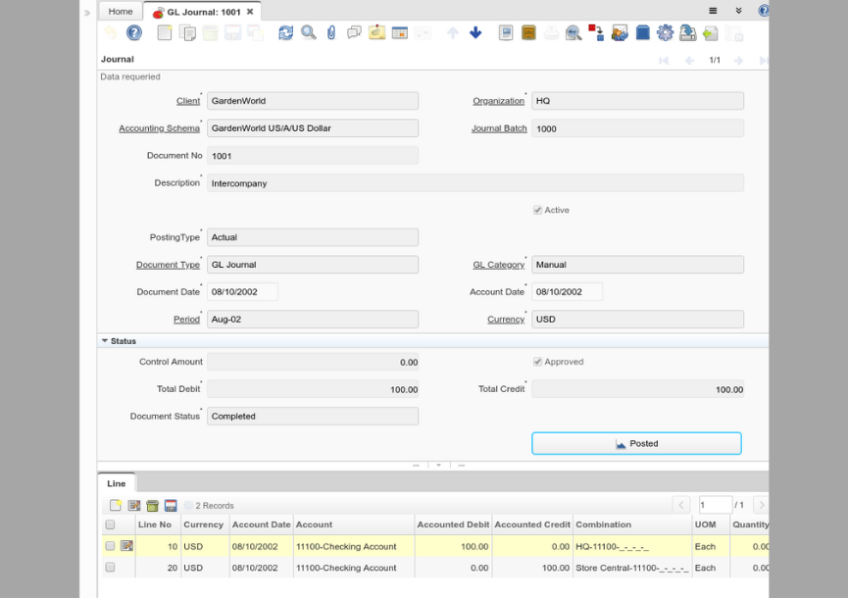Open the Document Type field showing GL Journal

pos(313,265)
